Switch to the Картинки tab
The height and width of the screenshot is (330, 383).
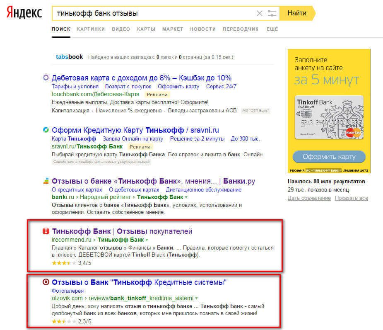[91, 29]
